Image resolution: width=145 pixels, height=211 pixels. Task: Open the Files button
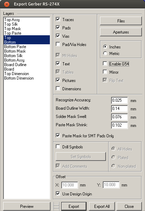(x=121, y=21)
